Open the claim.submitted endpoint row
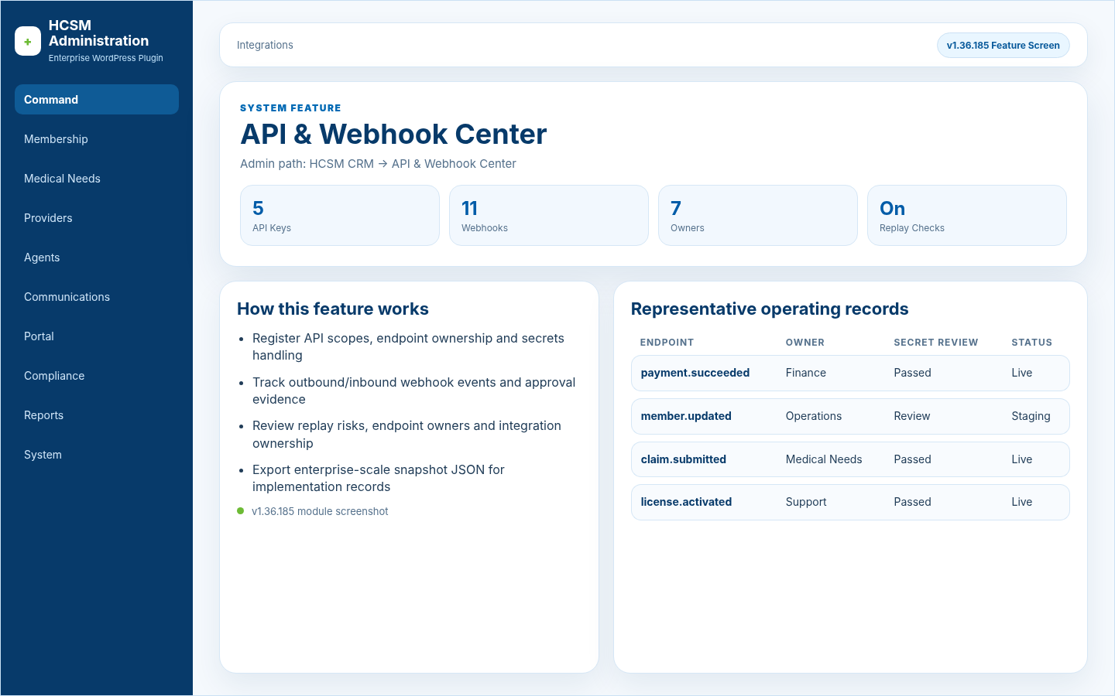The width and height of the screenshot is (1115, 696). click(x=850, y=459)
